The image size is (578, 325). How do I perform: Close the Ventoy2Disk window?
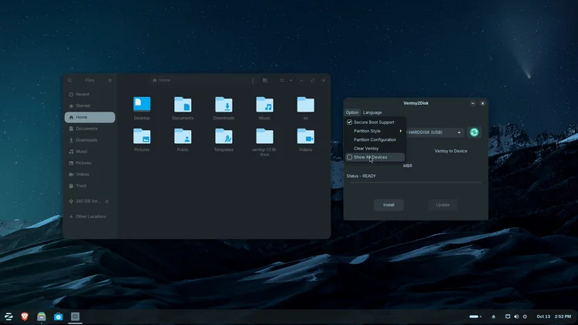click(482, 103)
